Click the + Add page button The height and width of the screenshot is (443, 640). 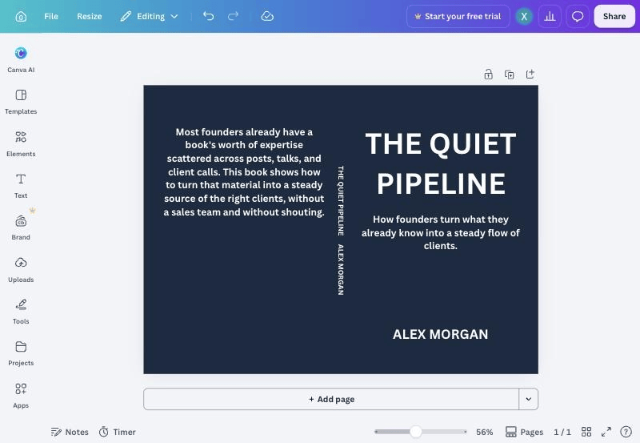click(x=331, y=399)
